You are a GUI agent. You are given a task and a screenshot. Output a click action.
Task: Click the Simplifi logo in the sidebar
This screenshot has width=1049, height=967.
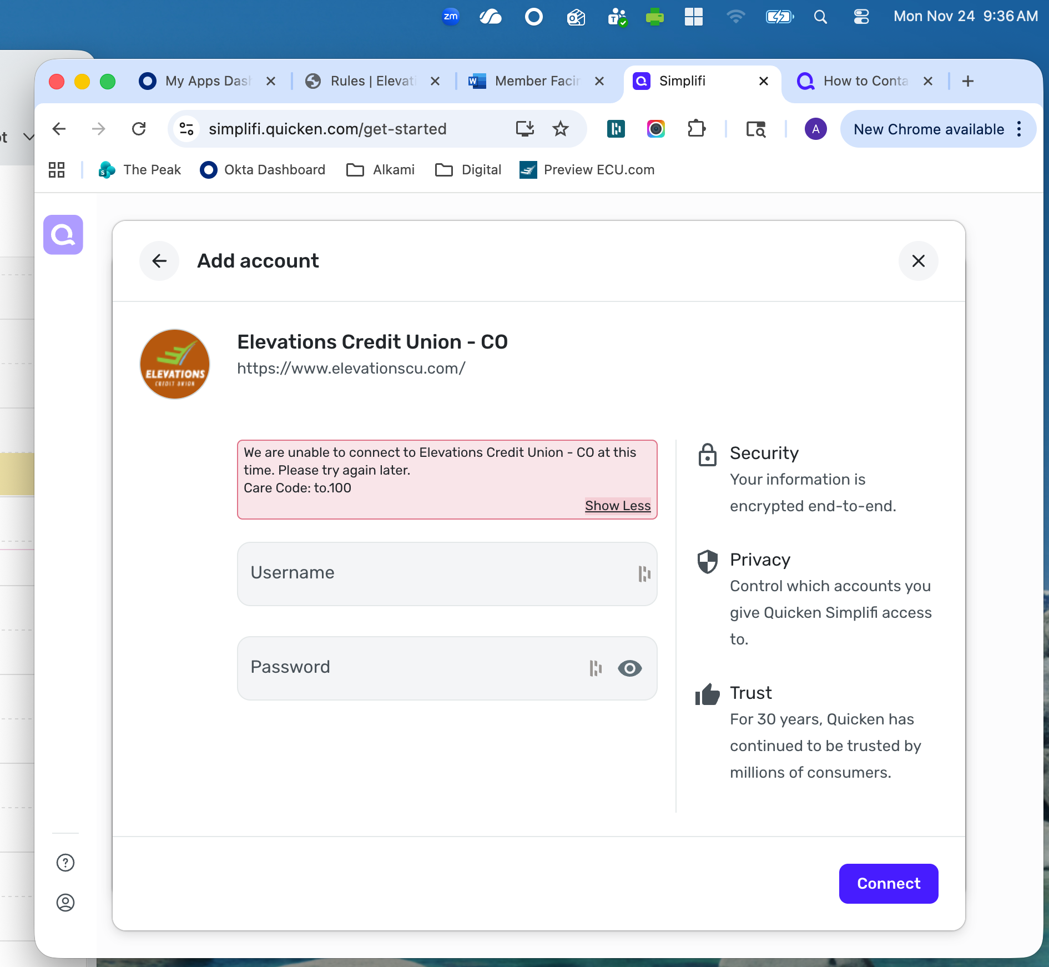(63, 235)
